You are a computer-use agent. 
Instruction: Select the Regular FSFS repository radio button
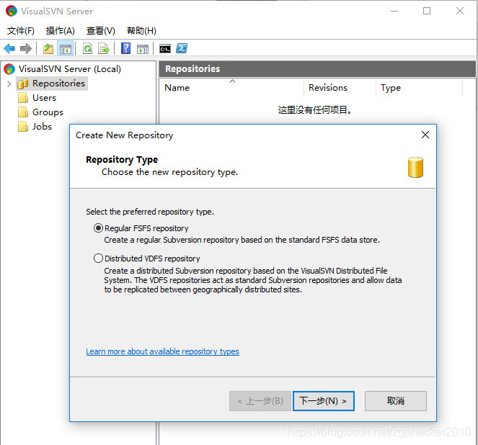pos(98,228)
